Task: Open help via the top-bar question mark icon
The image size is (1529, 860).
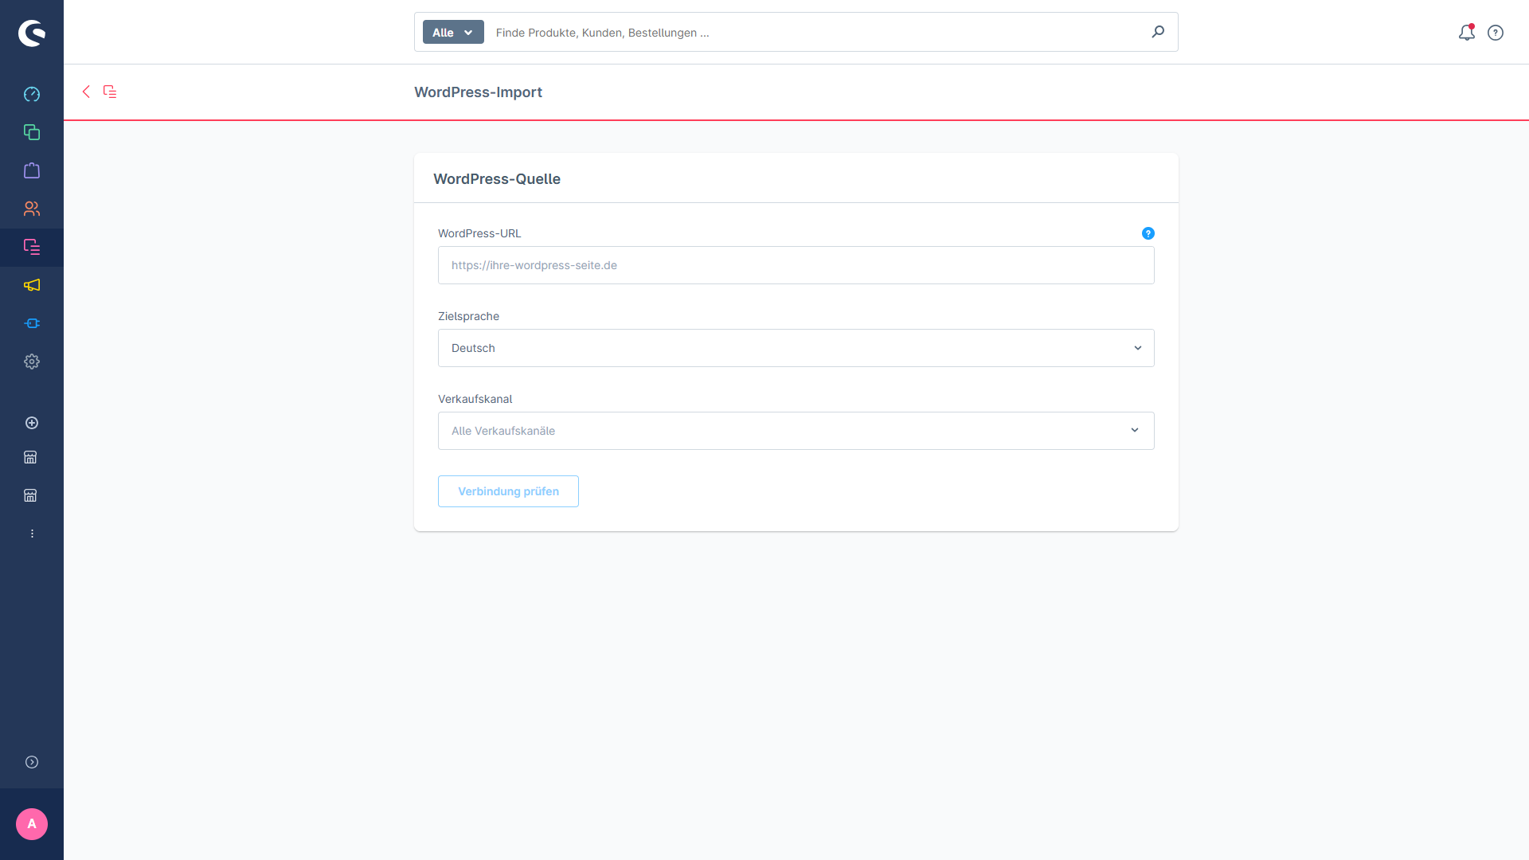Action: point(1496,33)
